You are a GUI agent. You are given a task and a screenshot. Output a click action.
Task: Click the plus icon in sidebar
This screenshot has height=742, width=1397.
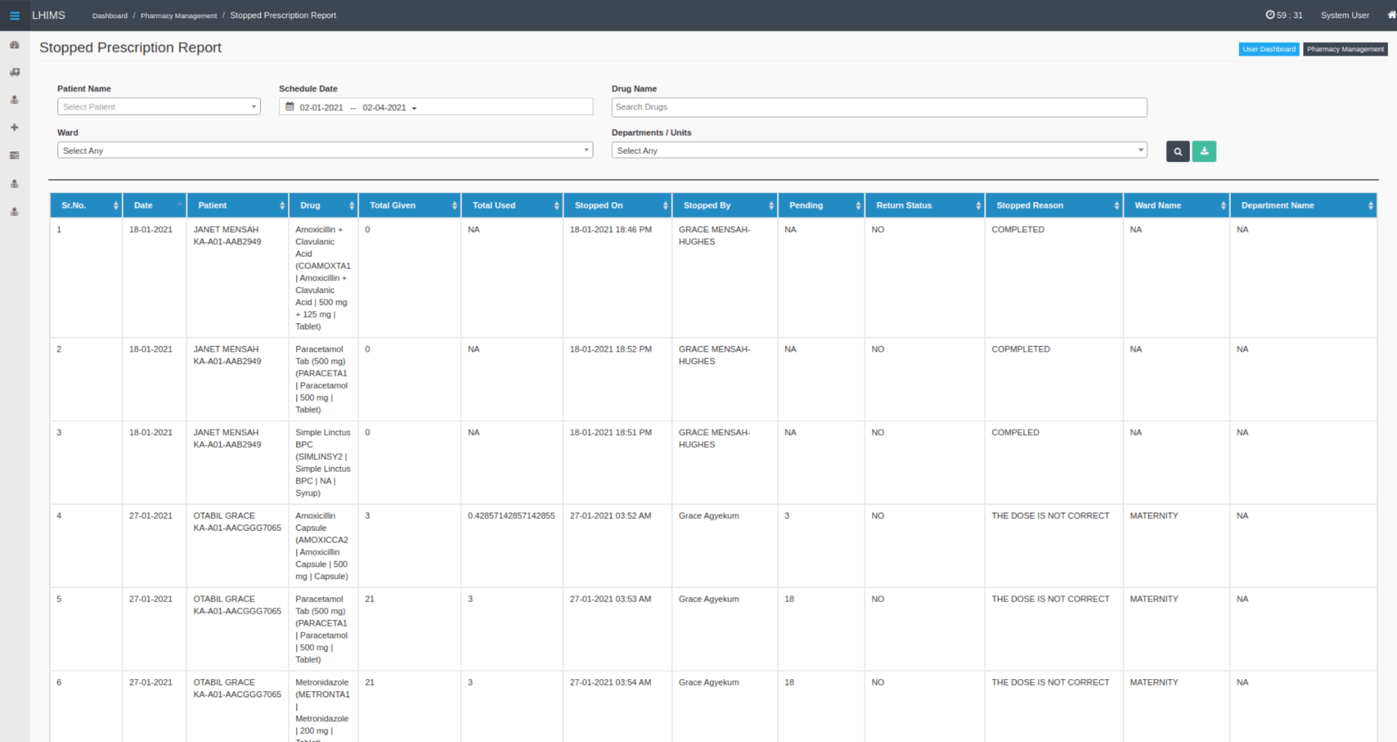tap(15, 127)
